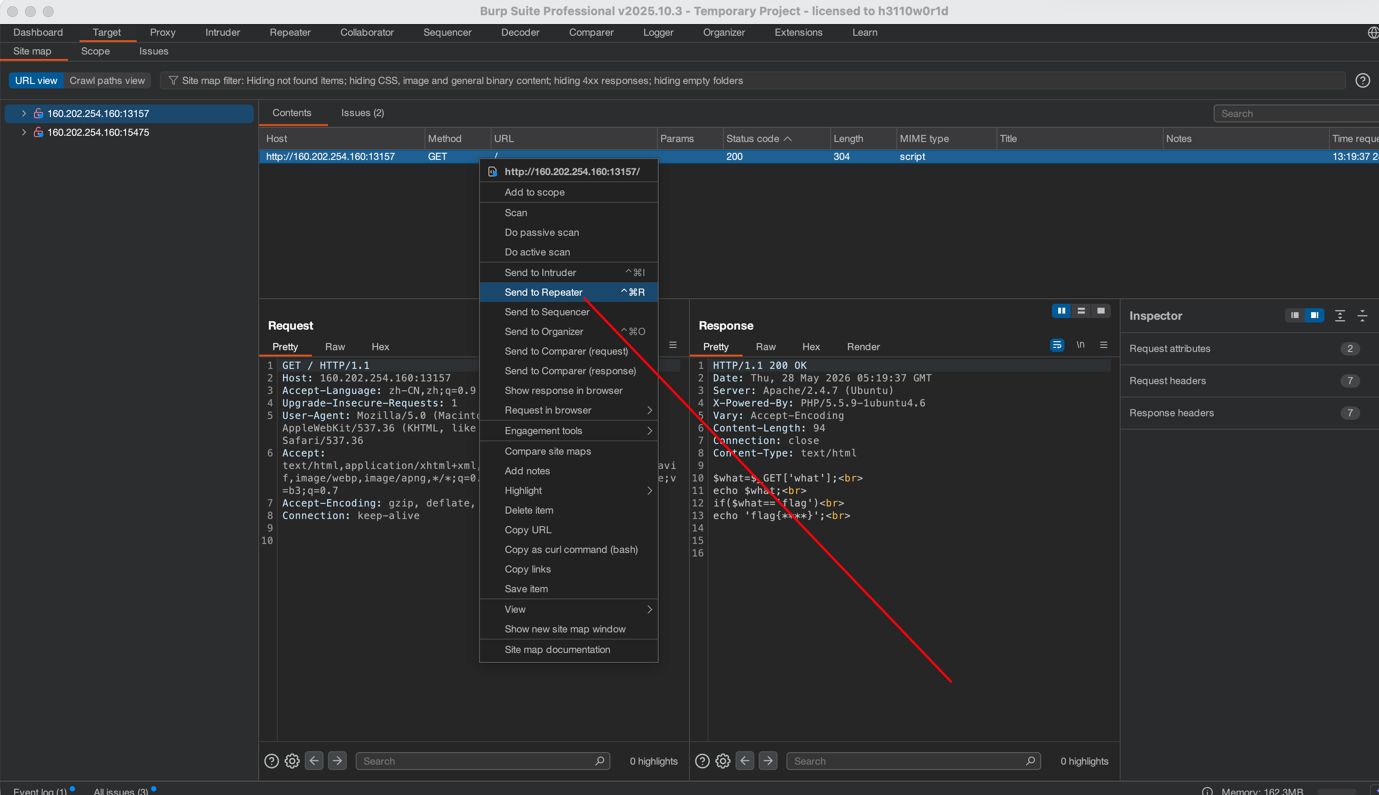Click the globe icon in top bar
This screenshot has height=795, width=1379.
tap(1372, 33)
